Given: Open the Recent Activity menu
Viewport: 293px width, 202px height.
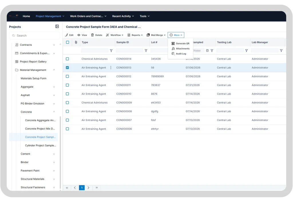Looking at the screenshot, I should point(123,16).
